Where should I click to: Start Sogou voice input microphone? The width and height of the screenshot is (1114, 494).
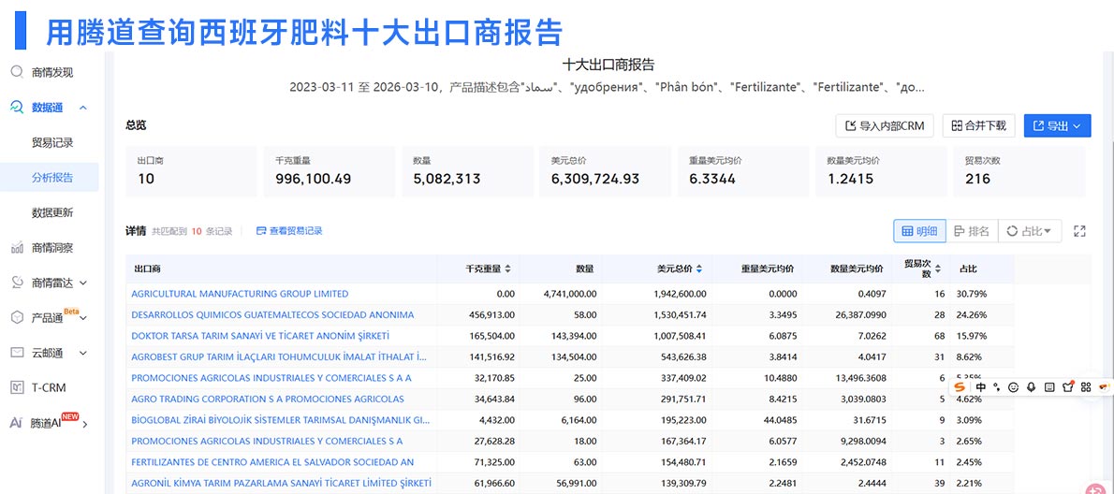coord(1032,386)
